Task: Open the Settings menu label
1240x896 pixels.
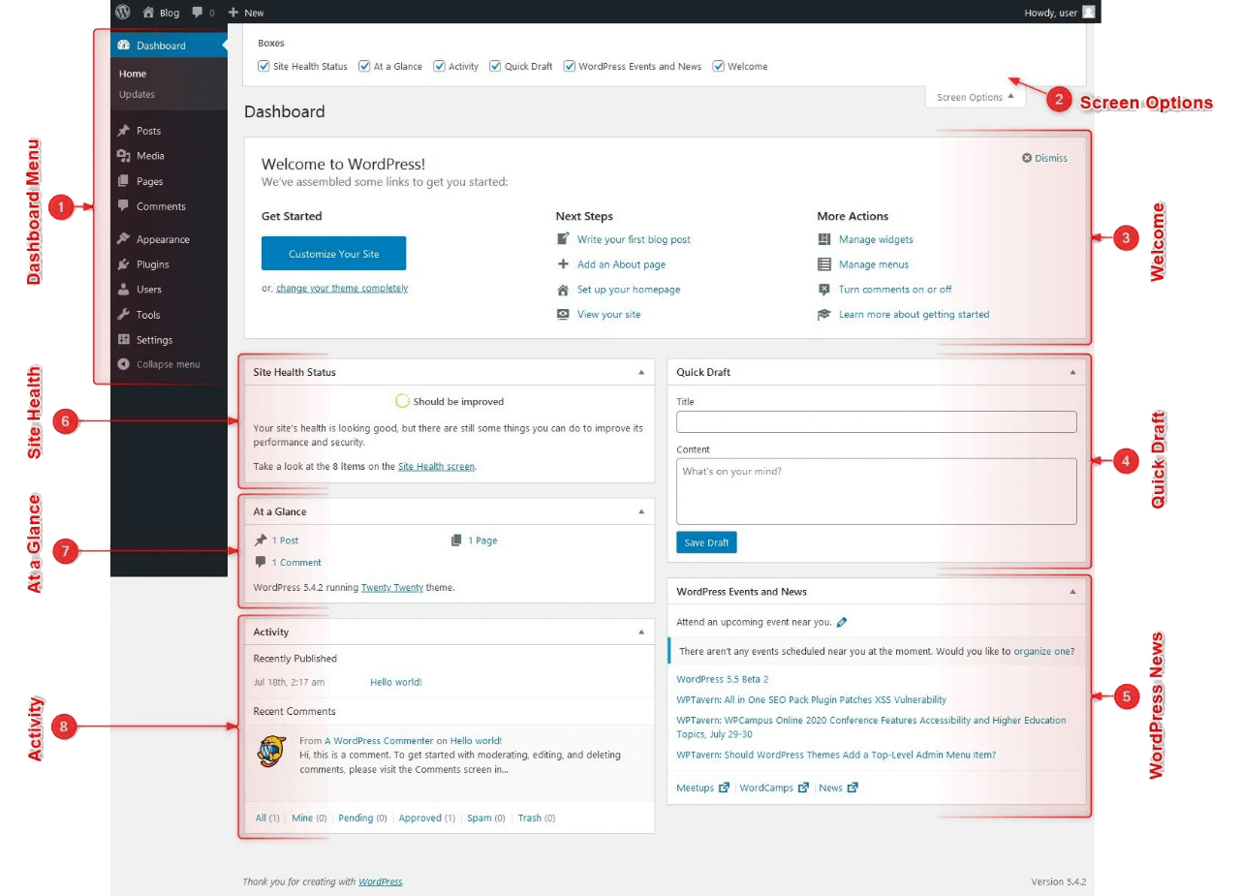Action: pos(155,340)
